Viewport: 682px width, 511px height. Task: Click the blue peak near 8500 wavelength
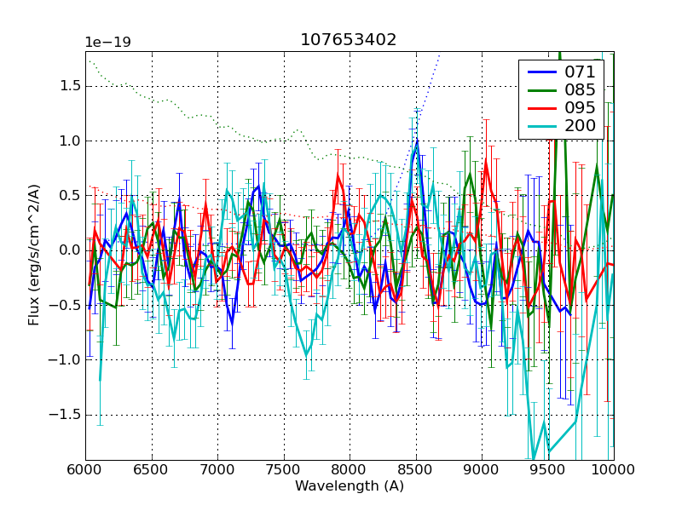[x=417, y=140]
